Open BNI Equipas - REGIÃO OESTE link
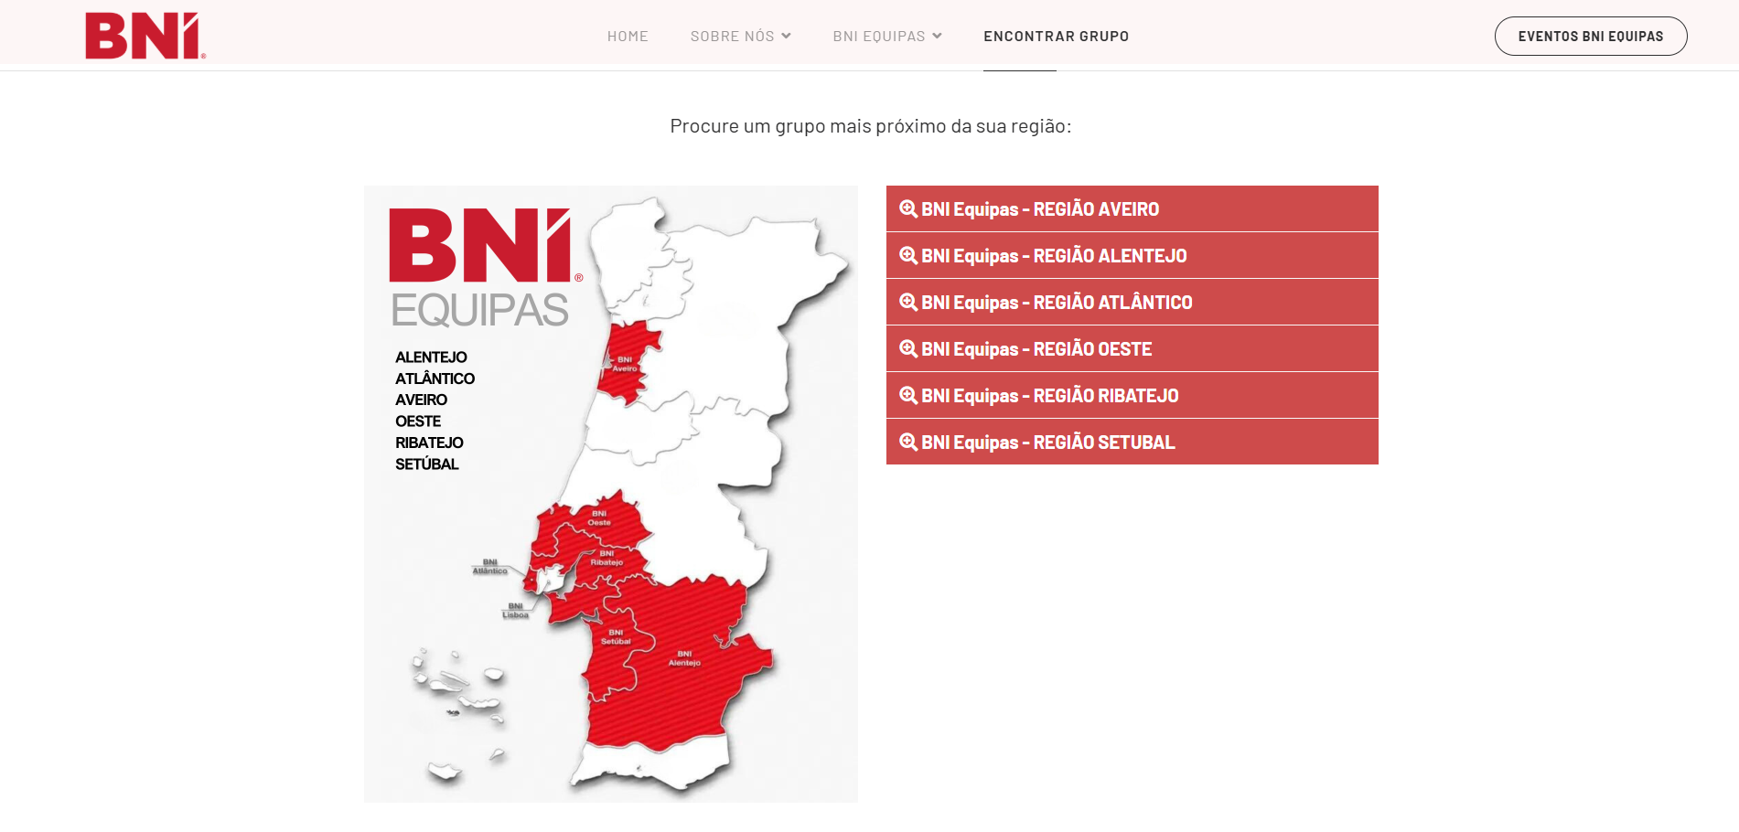Screen dimensions: 1739x832 (x=1132, y=348)
